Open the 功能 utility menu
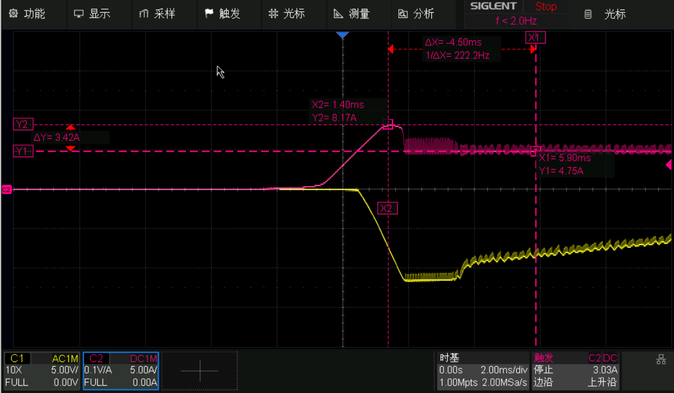The width and height of the screenshot is (674, 393). (x=27, y=14)
